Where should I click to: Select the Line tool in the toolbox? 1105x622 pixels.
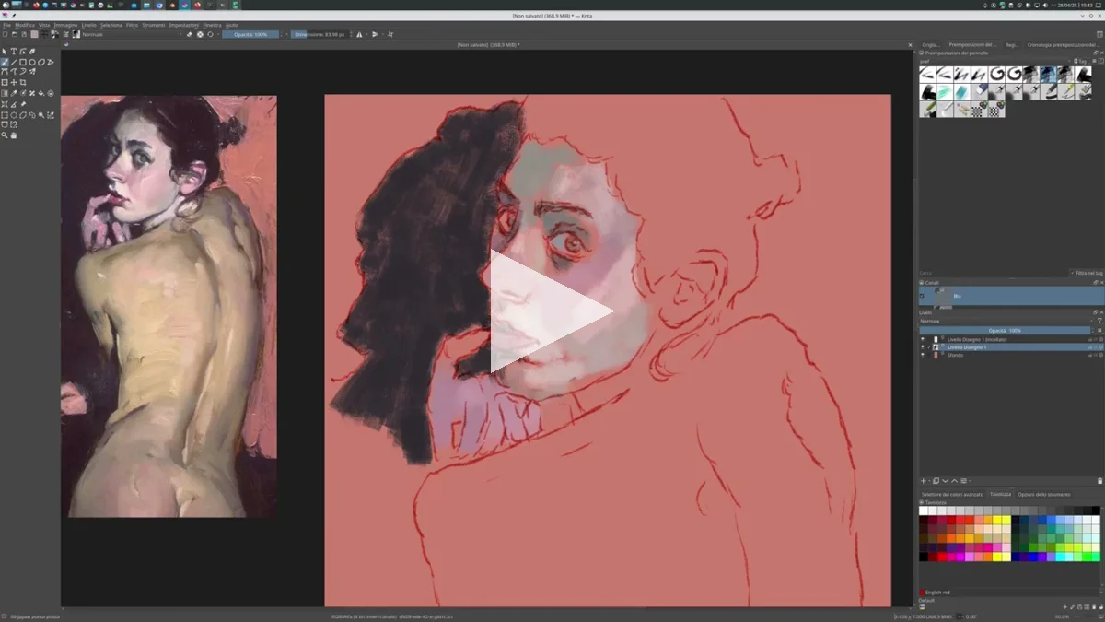(x=14, y=63)
